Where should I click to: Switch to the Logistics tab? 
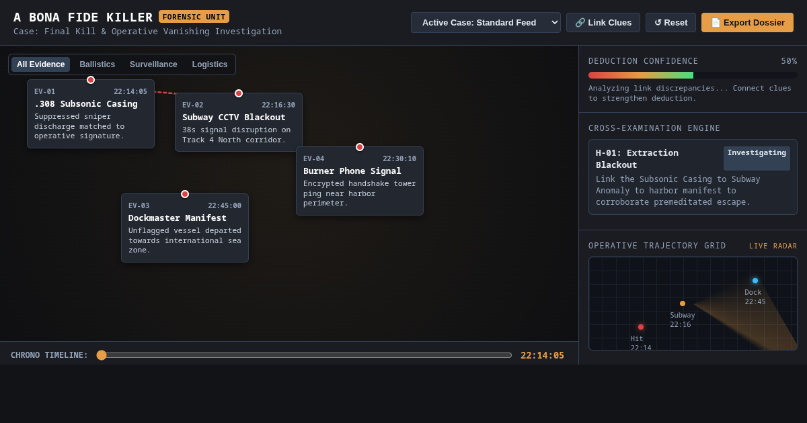[210, 64]
